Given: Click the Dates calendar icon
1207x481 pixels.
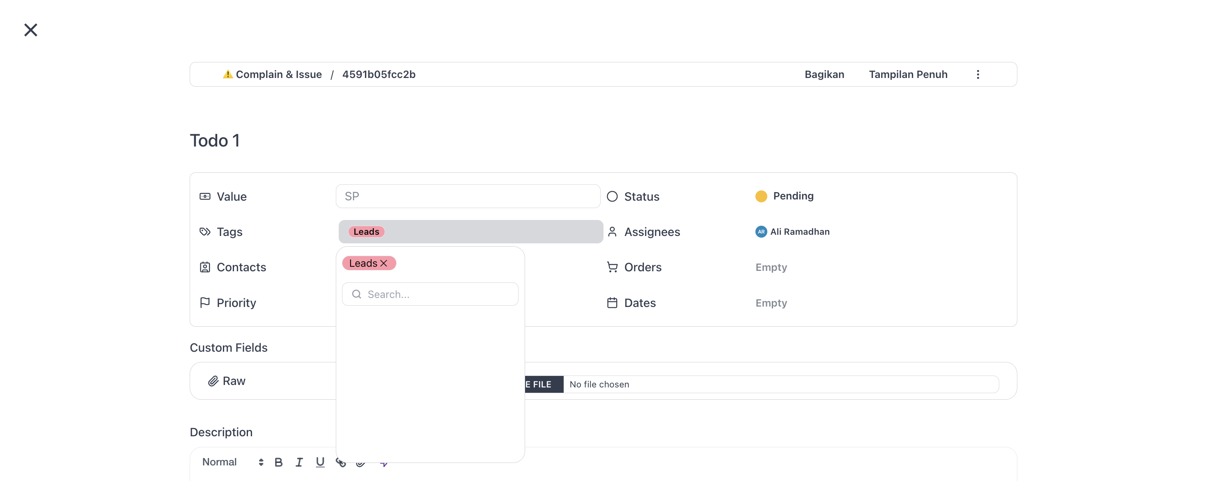Looking at the screenshot, I should (x=612, y=302).
